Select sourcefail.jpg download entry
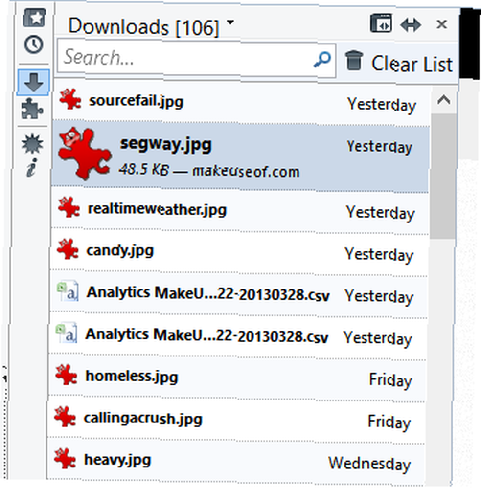This screenshot has width=481, height=489. click(x=240, y=102)
